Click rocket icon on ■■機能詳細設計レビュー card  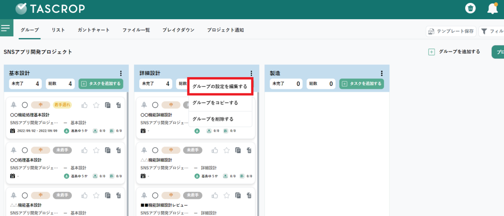(x=144, y=195)
